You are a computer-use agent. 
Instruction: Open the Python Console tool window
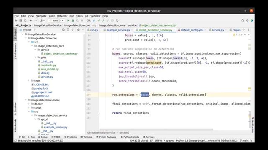pos(130,137)
